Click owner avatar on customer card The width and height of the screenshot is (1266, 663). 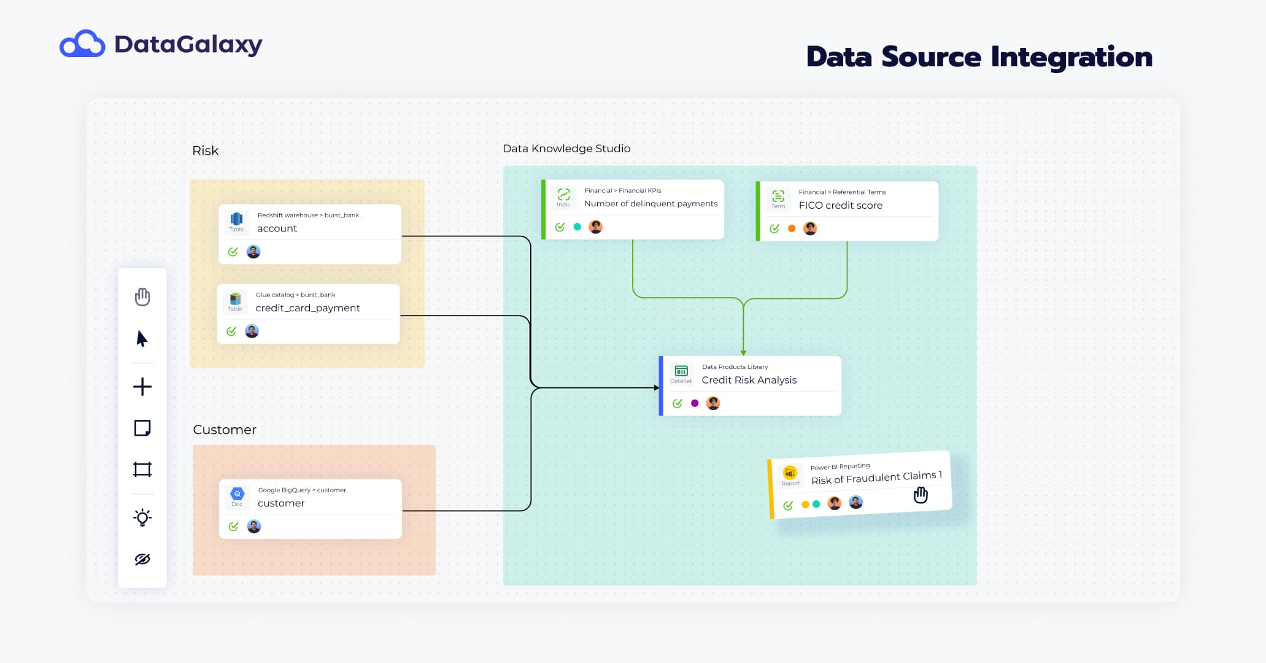(x=254, y=526)
